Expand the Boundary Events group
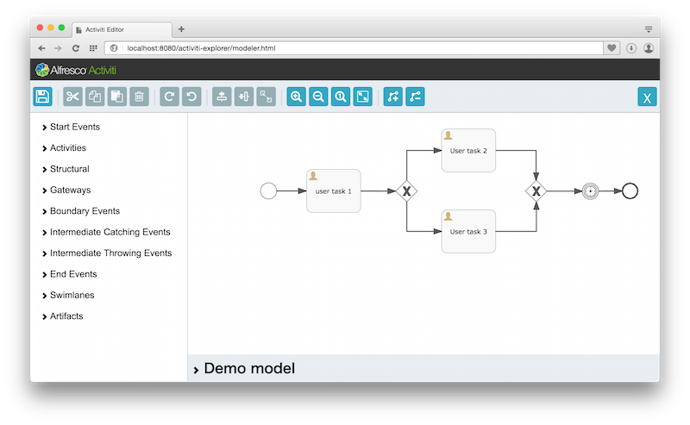 (84, 211)
